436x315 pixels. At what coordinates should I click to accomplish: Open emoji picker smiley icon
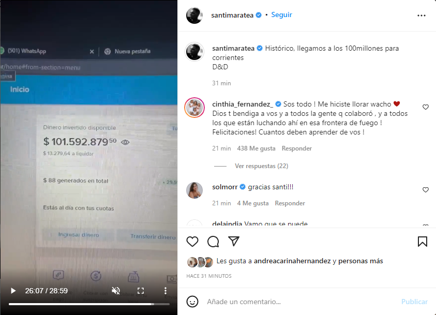[x=192, y=302]
